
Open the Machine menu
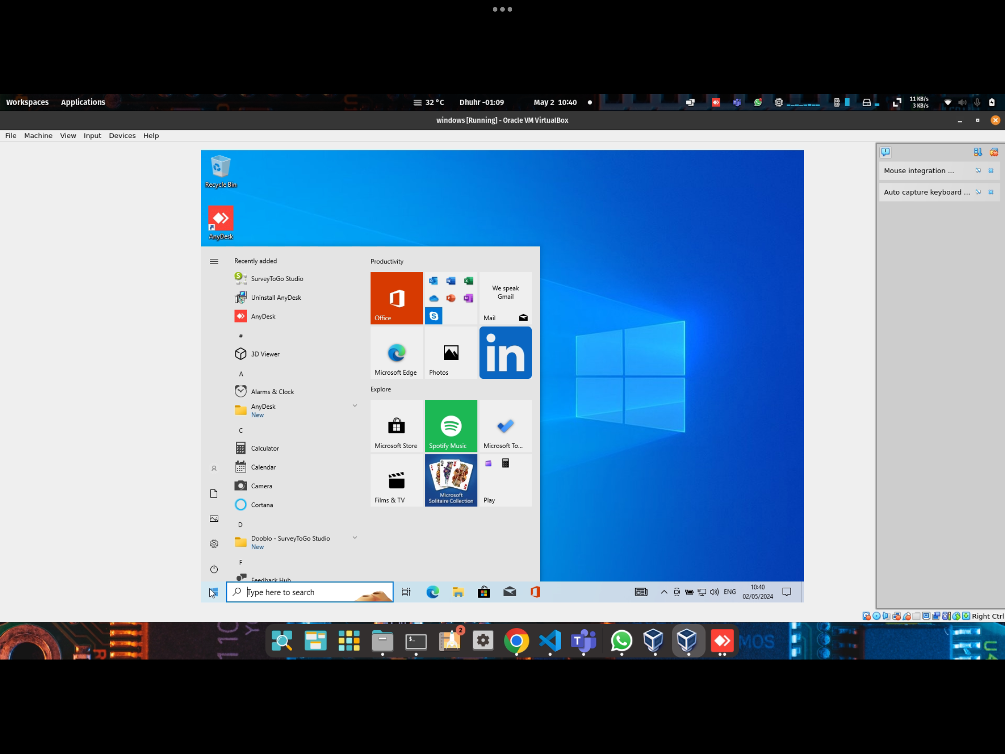pos(38,135)
